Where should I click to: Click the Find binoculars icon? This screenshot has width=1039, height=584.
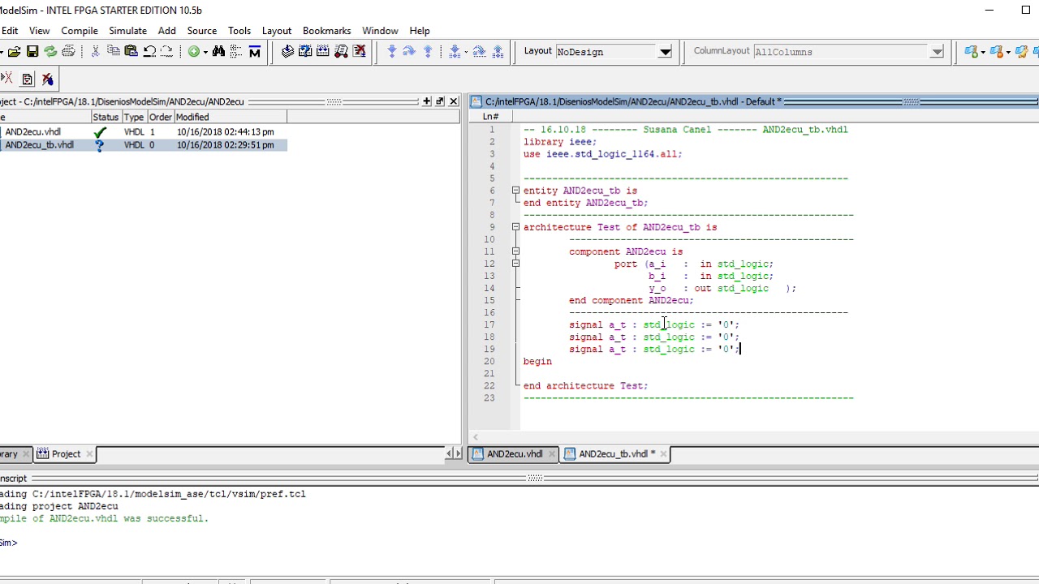(x=218, y=52)
